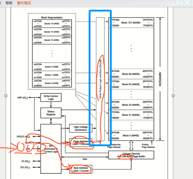Switch to the 图片格式 tab

pos(24,3)
